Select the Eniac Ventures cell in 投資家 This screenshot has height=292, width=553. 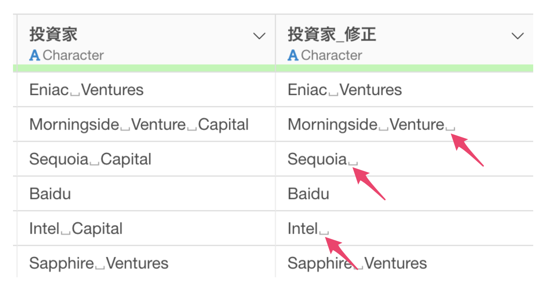click(146, 90)
